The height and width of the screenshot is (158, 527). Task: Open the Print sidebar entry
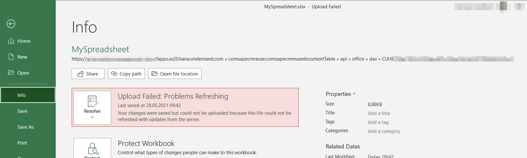pyautogui.click(x=28, y=143)
